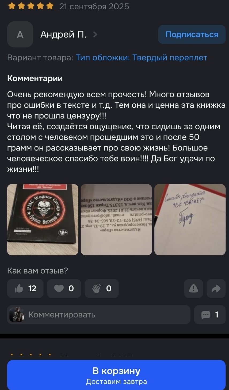Add to cart with В корзину
229x390 pixels.
pyautogui.click(x=116, y=375)
